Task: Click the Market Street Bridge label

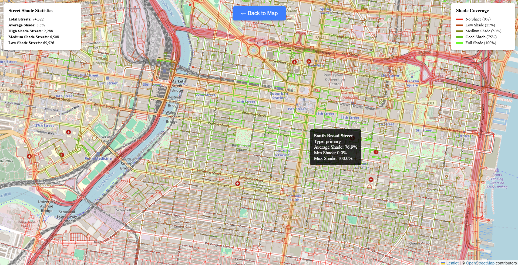Action: click(x=177, y=86)
